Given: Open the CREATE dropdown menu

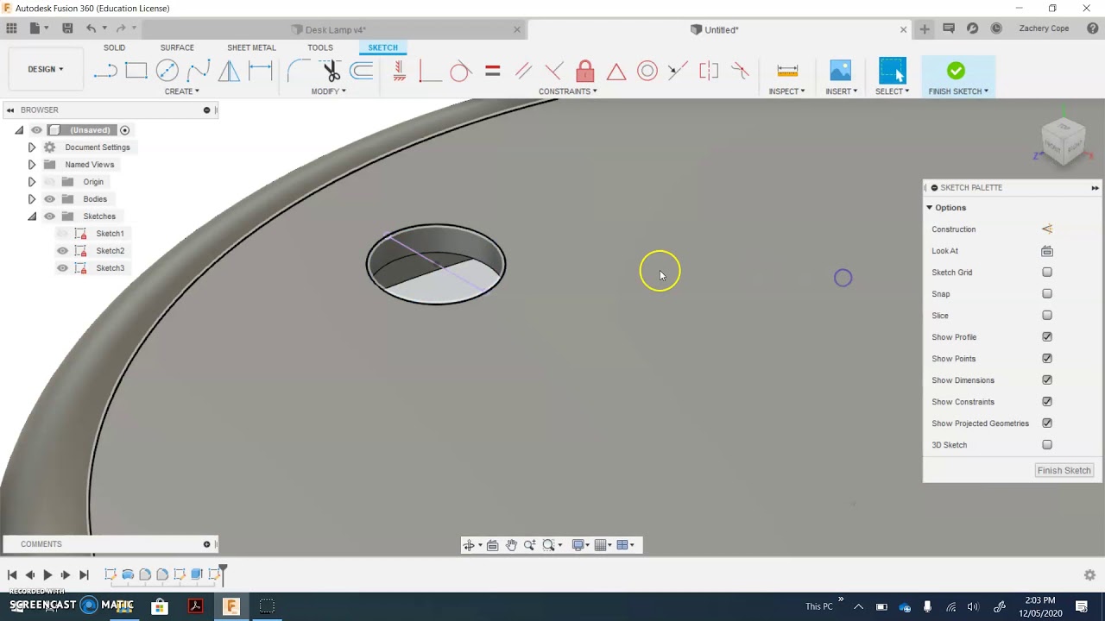Looking at the screenshot, I should click(x=182, y=91).
